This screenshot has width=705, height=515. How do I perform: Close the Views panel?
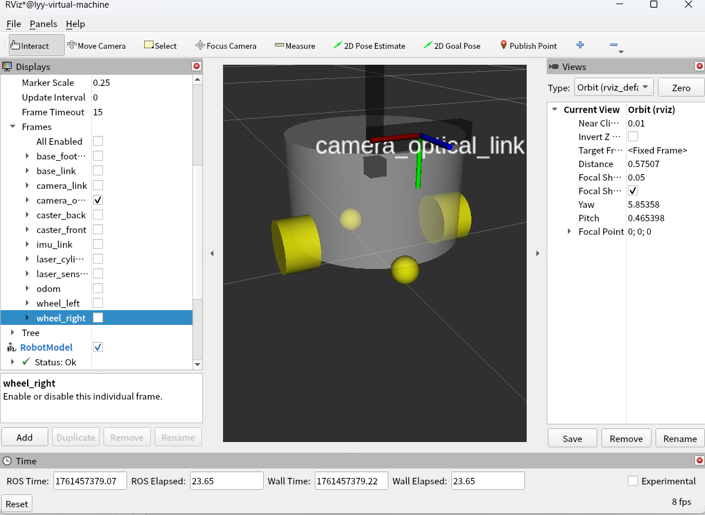tap(700, 66)
